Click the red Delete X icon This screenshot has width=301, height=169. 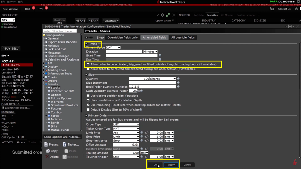pos(47,157)
